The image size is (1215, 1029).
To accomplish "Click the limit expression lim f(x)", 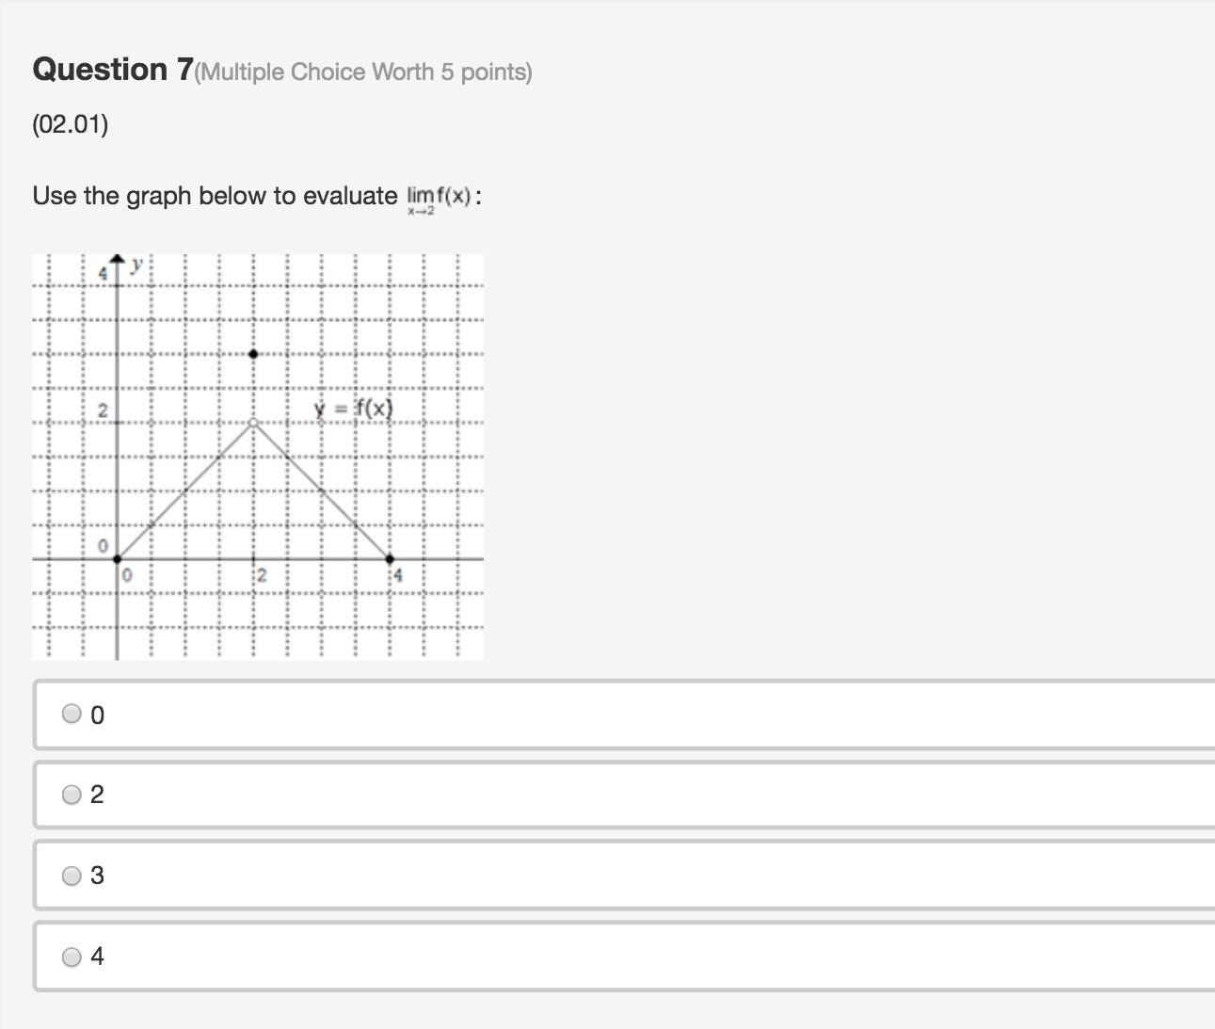I will [440, 199].
